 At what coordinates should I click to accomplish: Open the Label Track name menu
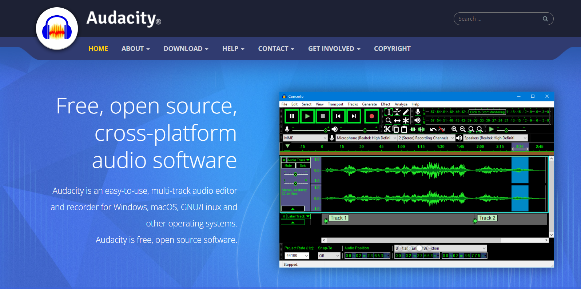point(298,216)
